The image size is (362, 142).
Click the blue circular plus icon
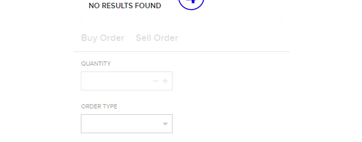point(191,3)
